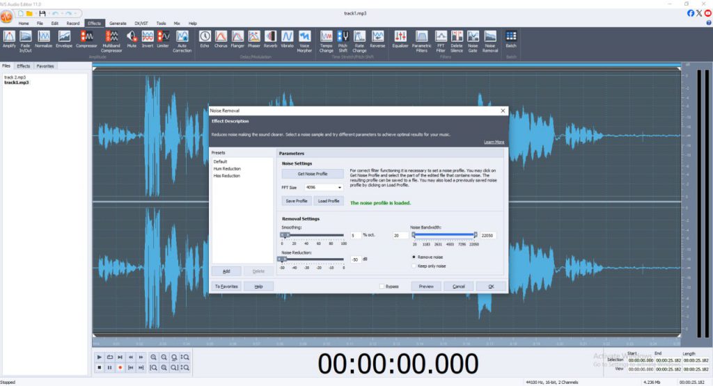Click the Noise Gate icon
Viewport: 713px width, 386px height.
click(473, 37)
